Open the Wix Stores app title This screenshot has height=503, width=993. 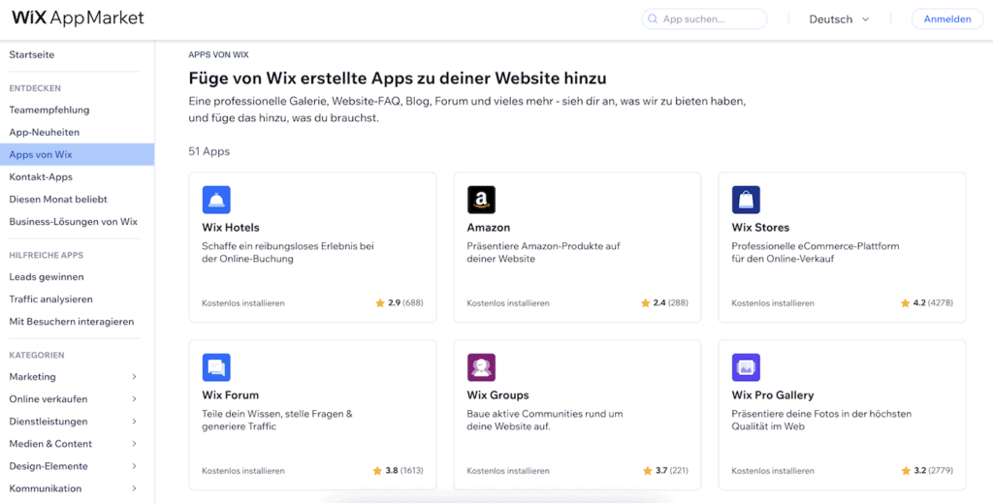pos(760,228)
